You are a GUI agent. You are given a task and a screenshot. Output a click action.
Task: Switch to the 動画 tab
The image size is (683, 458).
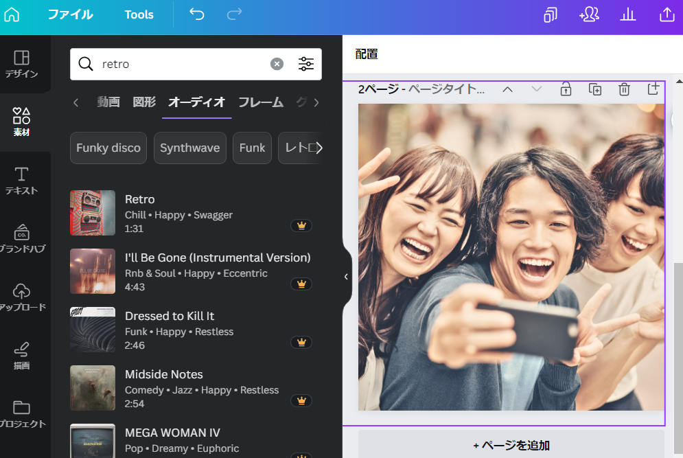pos(108,102)
